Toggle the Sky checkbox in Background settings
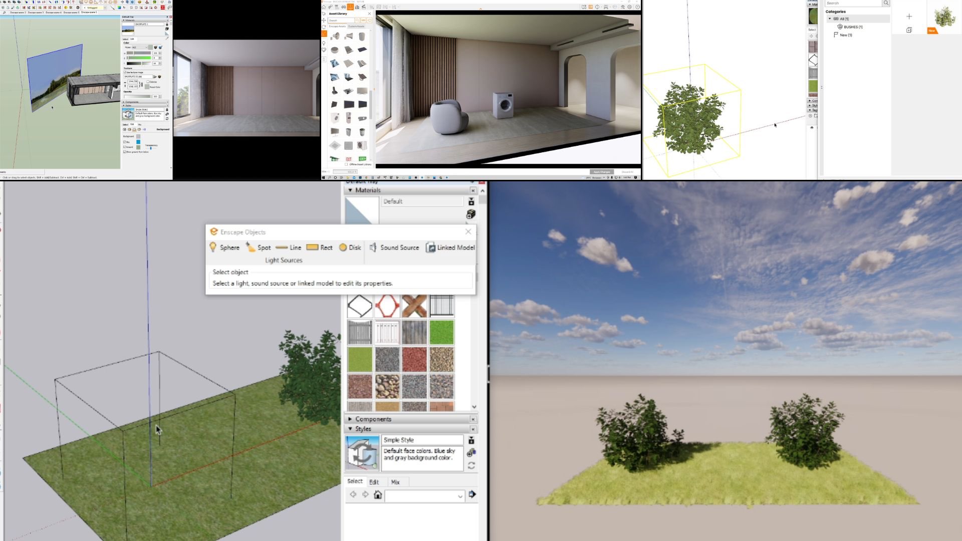Image resolution: width=962 pixels, height=541 pixels. [x=124, y=142]
